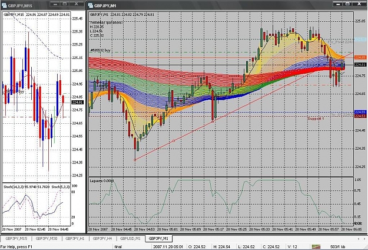Viewport: 368px width, 250px height.
Task: Click 224.25 on the M1 price scale
Action: tap(360, 167)
